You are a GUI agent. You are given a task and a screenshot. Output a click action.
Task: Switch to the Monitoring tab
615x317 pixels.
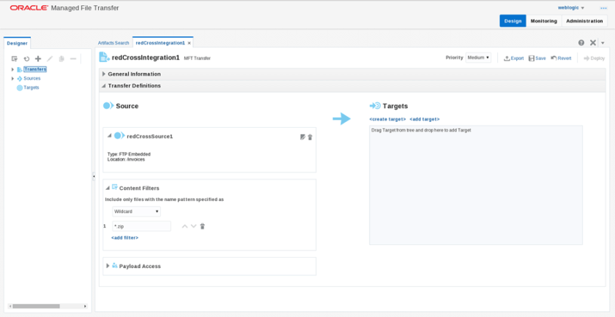[x=543, y=20]
